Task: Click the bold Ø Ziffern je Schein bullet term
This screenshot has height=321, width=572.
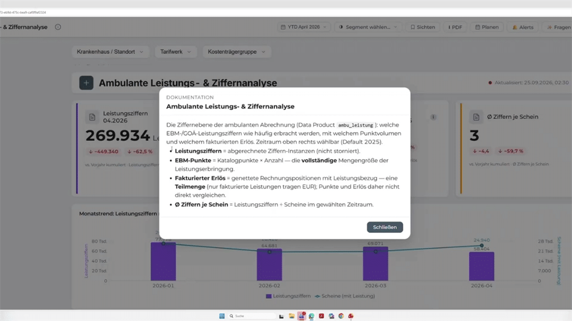Action: click(201, 204)
